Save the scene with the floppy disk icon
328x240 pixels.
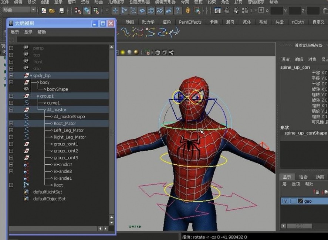[61, 10]
